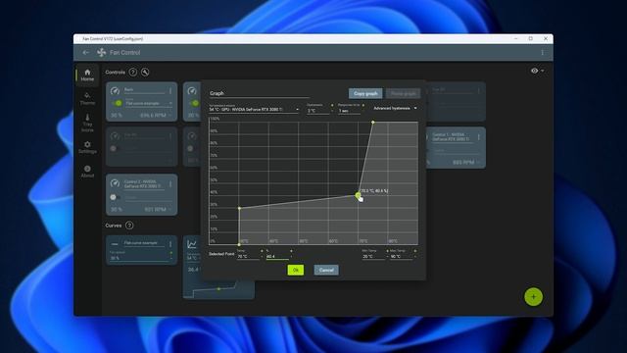Confirm the graph with Ok
The image size is (627, 353).
(x=296, y=270)
